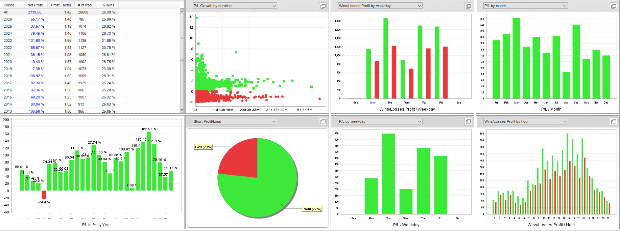620x231 pixels.
Task: Sort table by % Wins column header
Action: point(108,5)
